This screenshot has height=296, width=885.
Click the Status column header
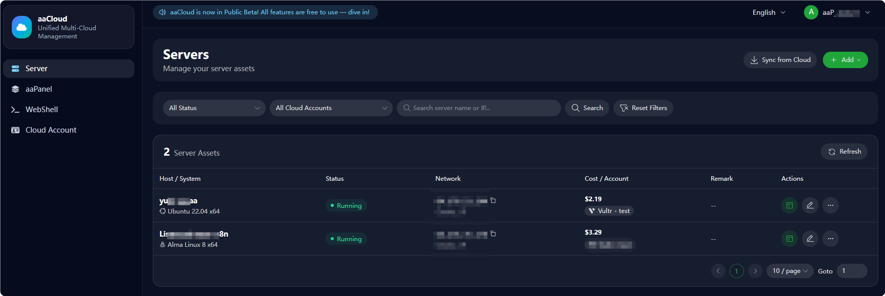coord(335,179)
